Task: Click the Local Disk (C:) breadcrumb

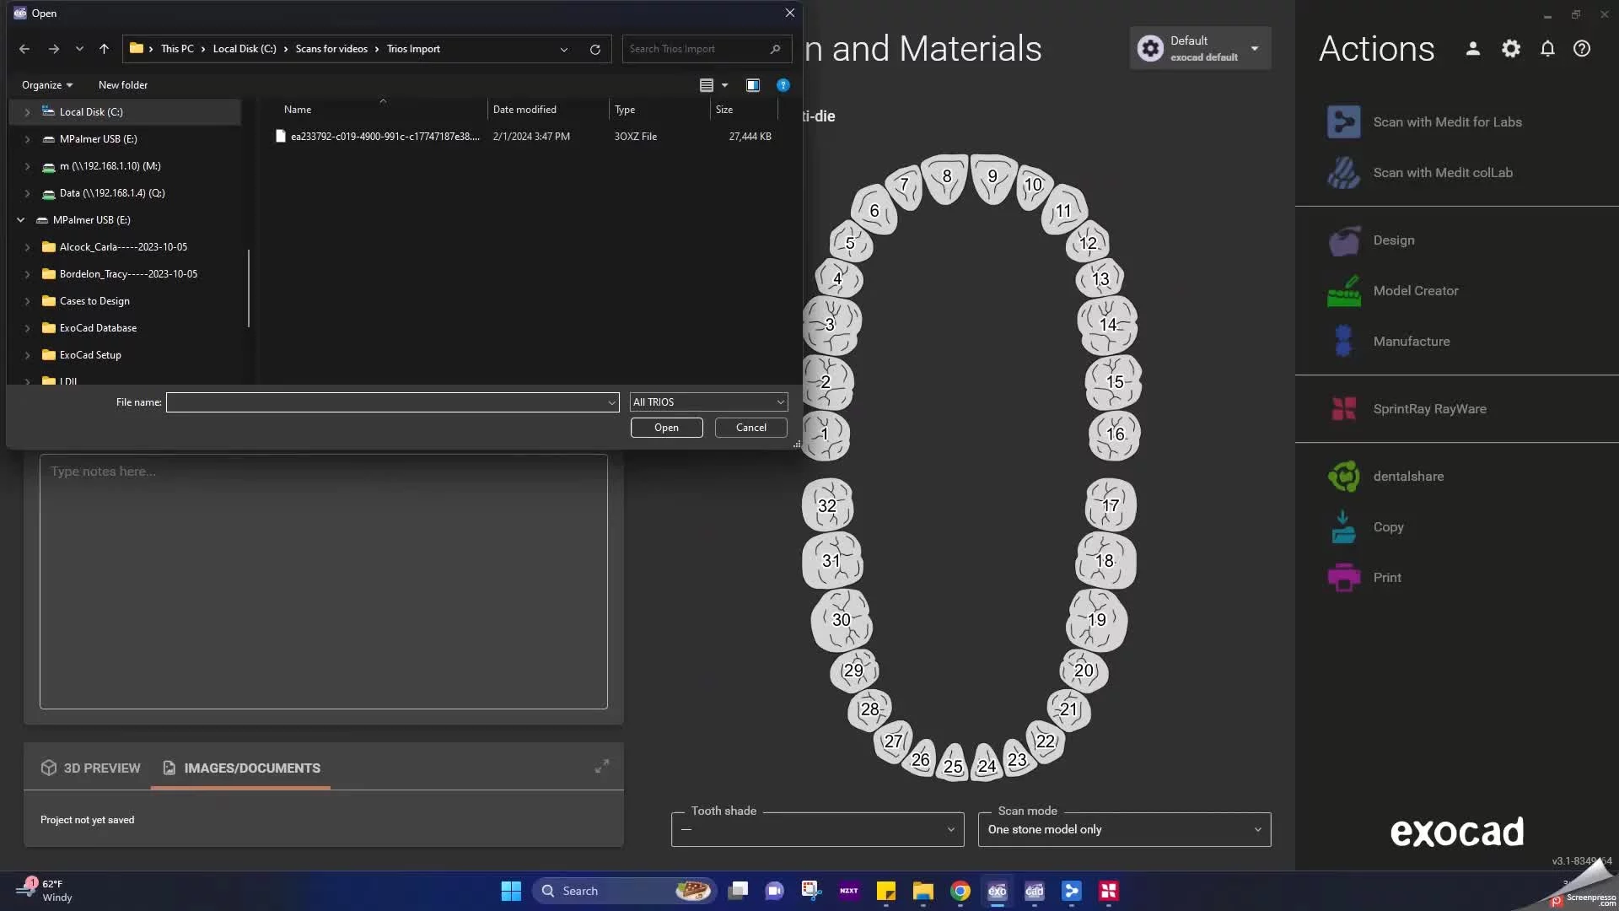Action: click(245, 49)
